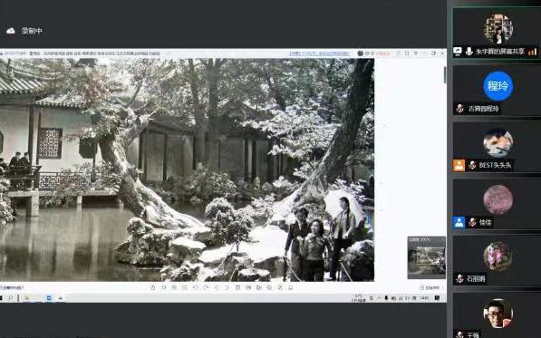Click the muted mic icon beside BEST头头头
The image size is (541, 338).
[472, 166]
